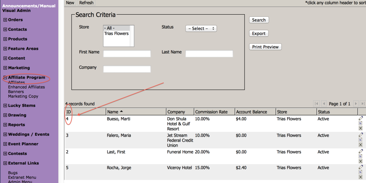Open Extranet Menu link
The width and height of the screenshot is (366, 183).
click(x=22, y=177)
